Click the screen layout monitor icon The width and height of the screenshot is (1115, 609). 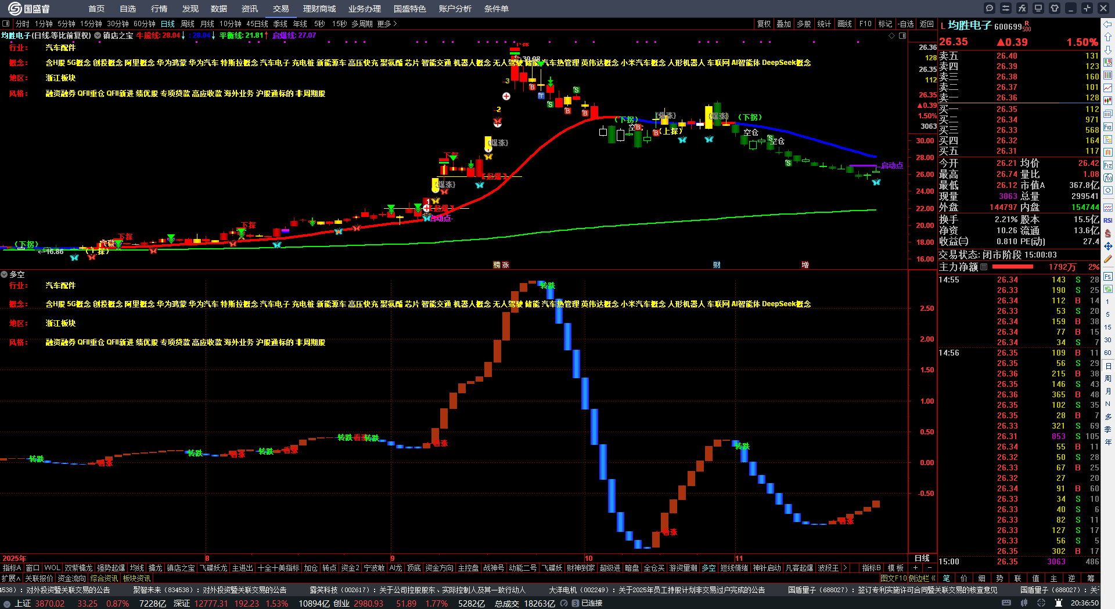[1038, 8]
